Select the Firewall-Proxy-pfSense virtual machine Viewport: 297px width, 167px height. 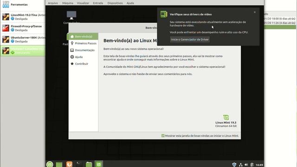coord(23,28)
